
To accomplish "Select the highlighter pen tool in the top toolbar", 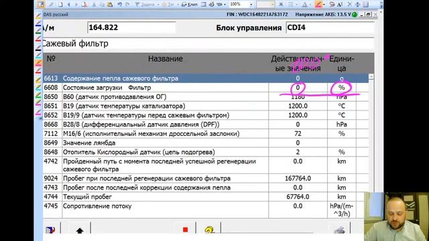I will [x=318, y=5].
